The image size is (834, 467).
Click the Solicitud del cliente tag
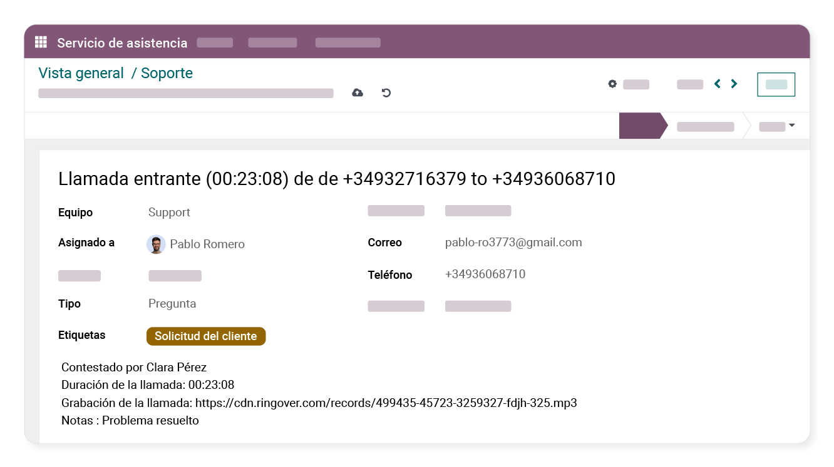tap(206, 336)
